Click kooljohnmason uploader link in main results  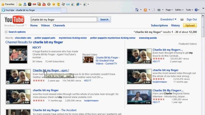[91, 101]
